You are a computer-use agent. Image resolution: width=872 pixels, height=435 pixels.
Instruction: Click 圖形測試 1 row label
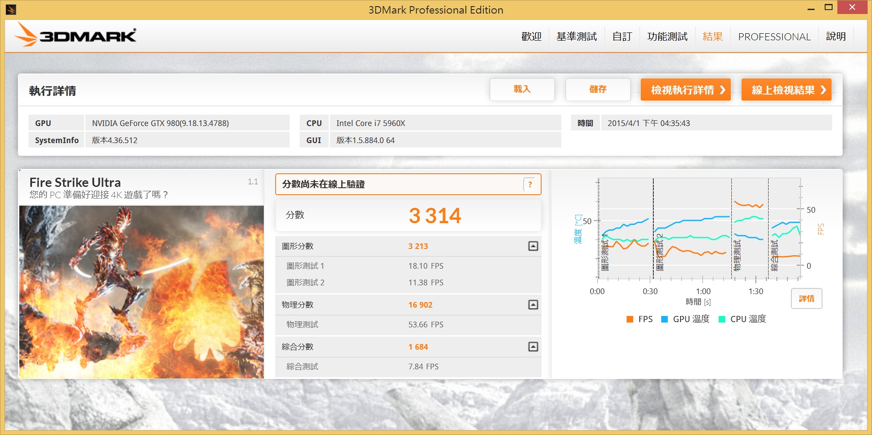tap(305, 266)
